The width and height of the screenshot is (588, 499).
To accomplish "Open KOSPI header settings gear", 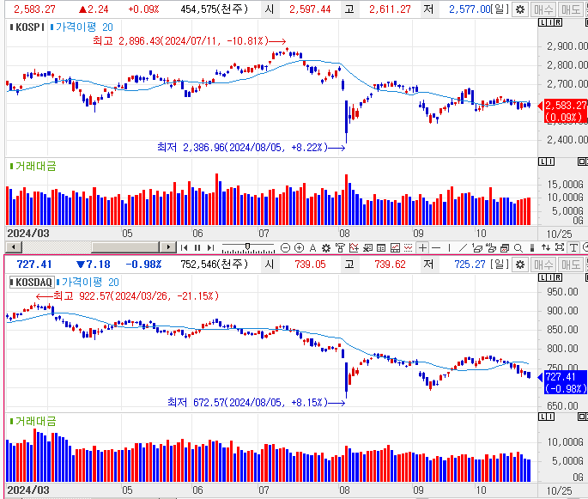I will coord(519,9).
